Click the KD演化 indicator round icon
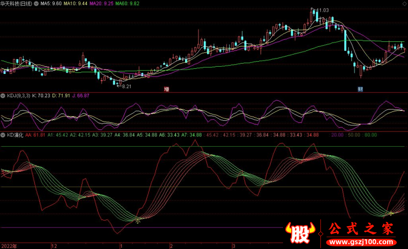 3,135
